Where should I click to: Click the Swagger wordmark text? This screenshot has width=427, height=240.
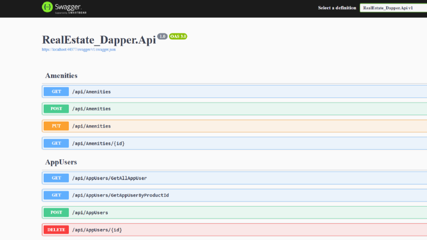pyautogui.click(x=68, y=7)
